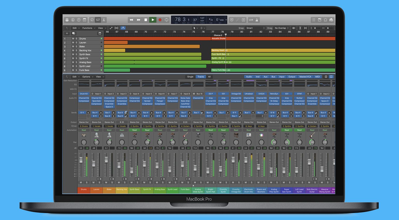Select the Heavy Funk Bass region
The image size is (399, 220).
273,70
